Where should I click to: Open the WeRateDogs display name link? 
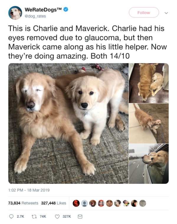click(x=43, y=9)
